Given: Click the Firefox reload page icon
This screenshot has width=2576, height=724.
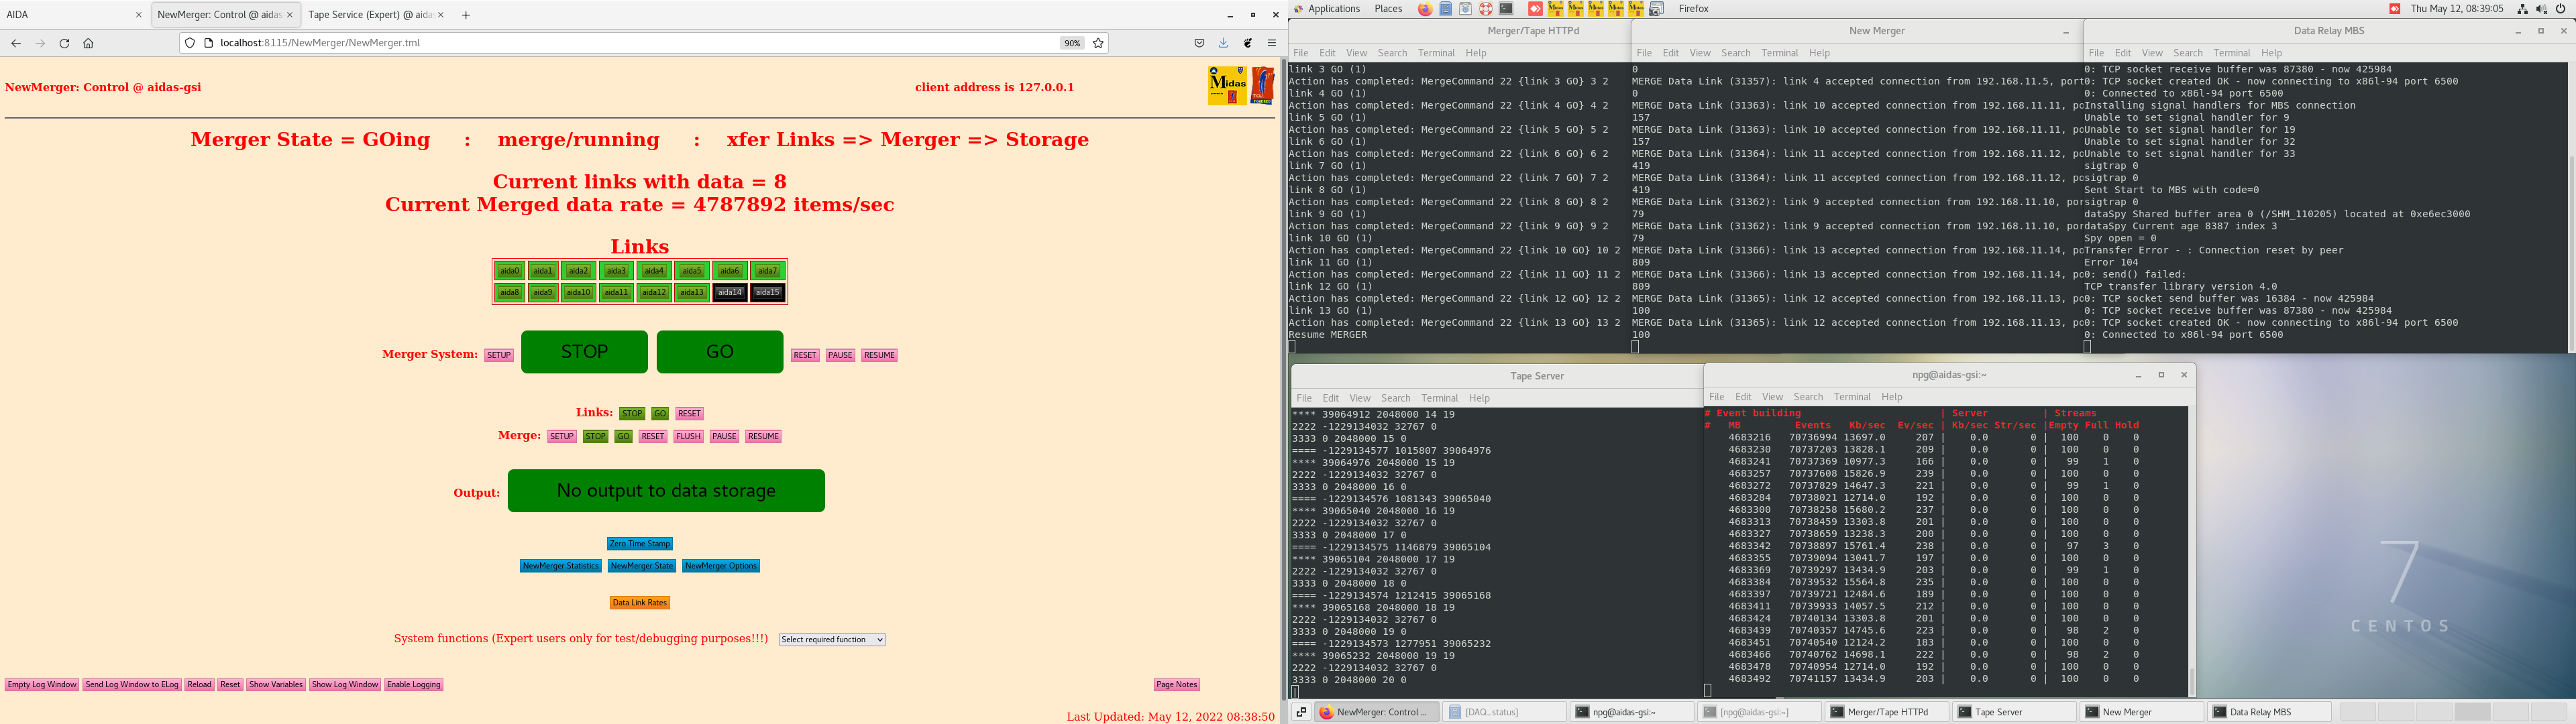Looking at the screenshot, I should (64, 43).
